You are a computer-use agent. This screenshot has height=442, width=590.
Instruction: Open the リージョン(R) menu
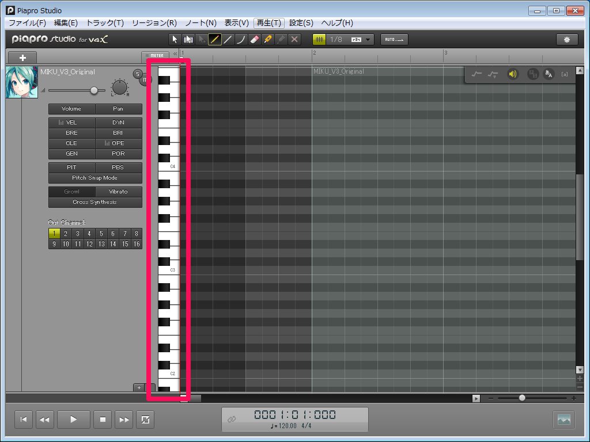point(154,23)
